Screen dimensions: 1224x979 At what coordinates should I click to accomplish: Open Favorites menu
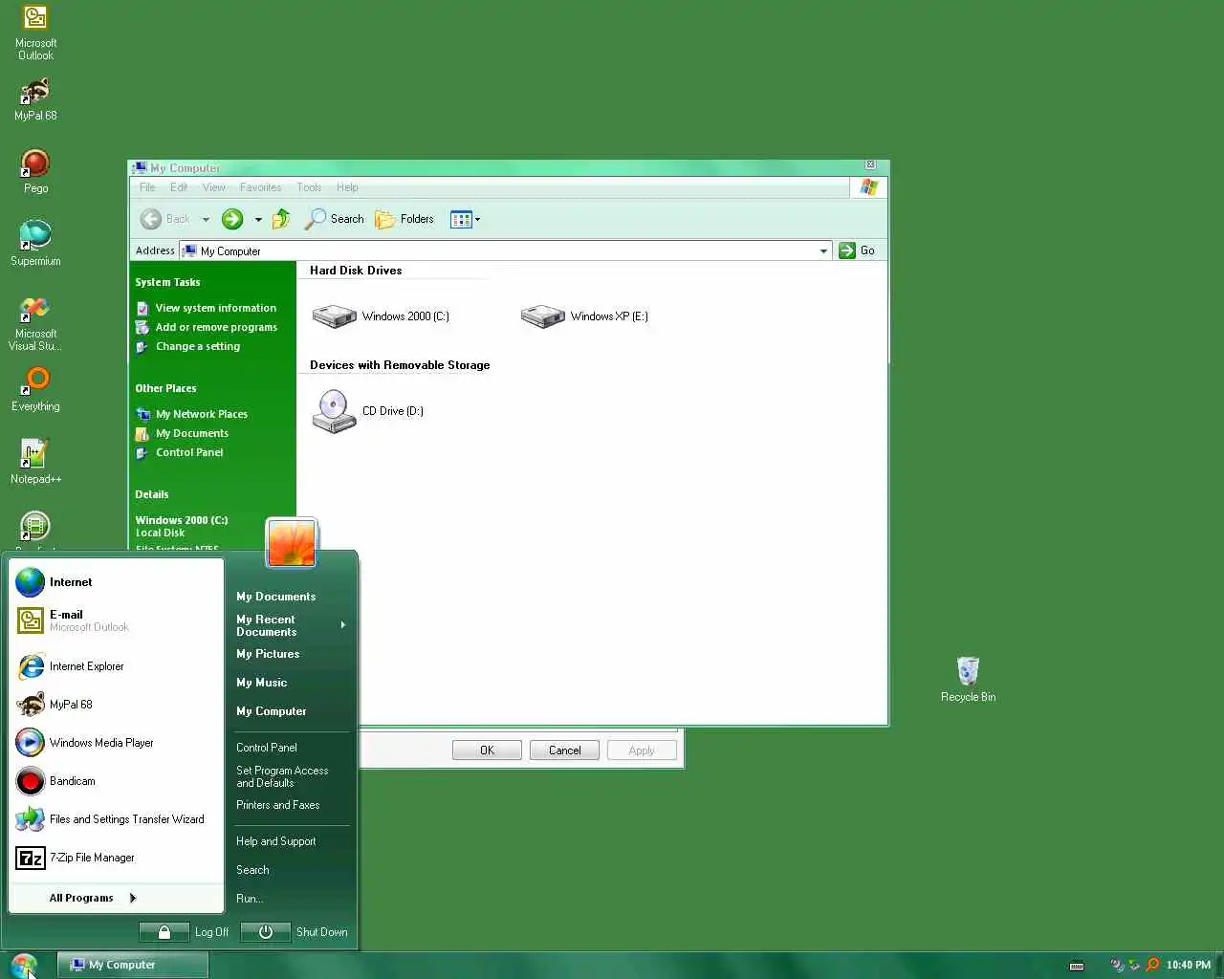tap(260, 187)
